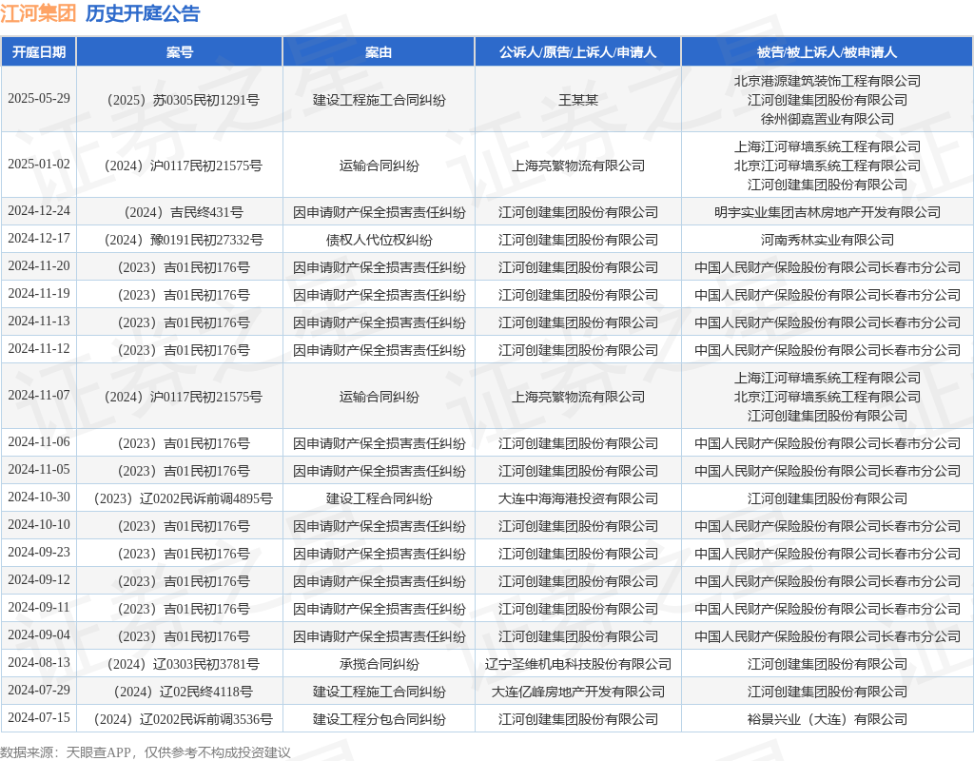Viewport: 974px width, 761px height.
Task: Click the 债权人代位权纠纷 cause cell
Action: (379, 240)
